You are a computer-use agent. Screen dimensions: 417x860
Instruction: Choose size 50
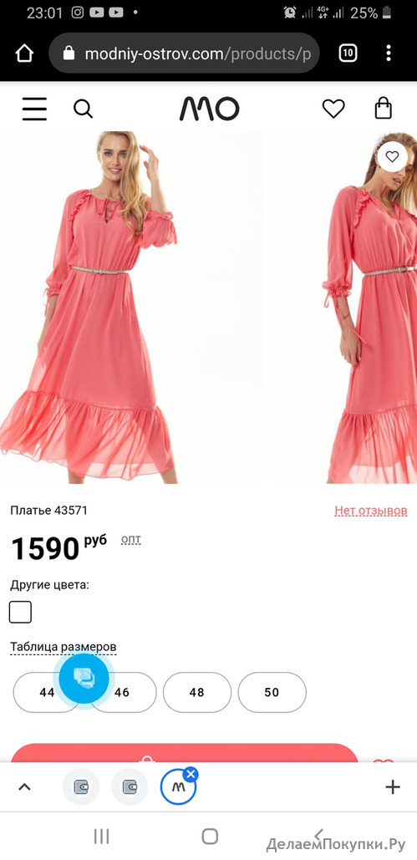point(272,692)
